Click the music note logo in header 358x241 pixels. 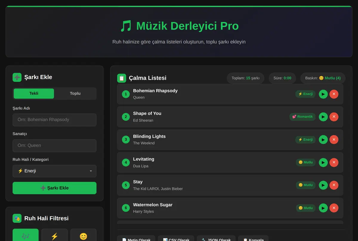[126, 26]
